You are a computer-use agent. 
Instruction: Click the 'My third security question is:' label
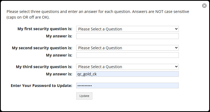pos(44,67)
